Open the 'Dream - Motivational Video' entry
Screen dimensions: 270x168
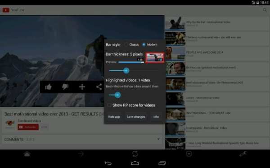pos(217,99)
